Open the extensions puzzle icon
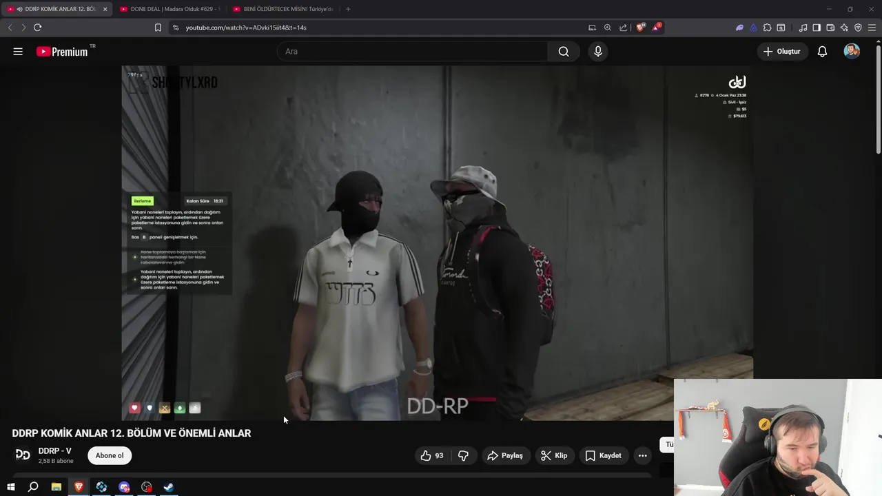Image resolution: width=882 pixels, height=496 pixels. (767, 28)
